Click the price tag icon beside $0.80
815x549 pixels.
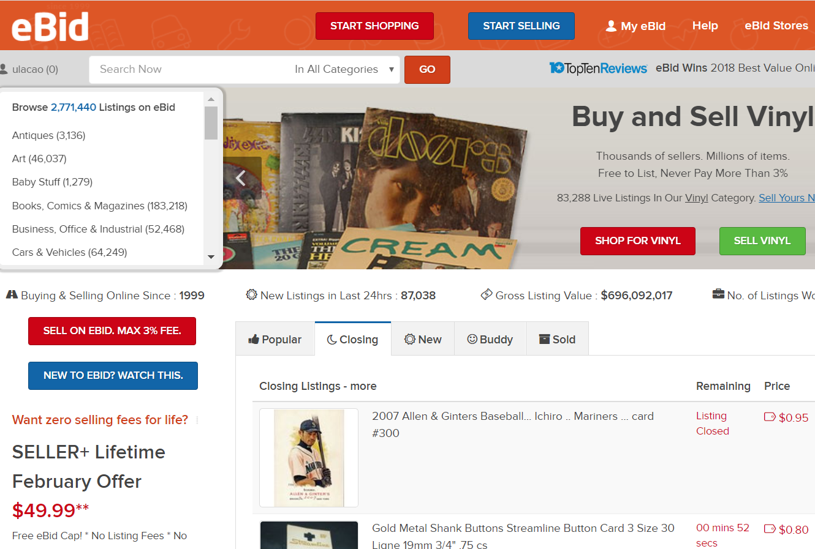(x=770, y=529)
